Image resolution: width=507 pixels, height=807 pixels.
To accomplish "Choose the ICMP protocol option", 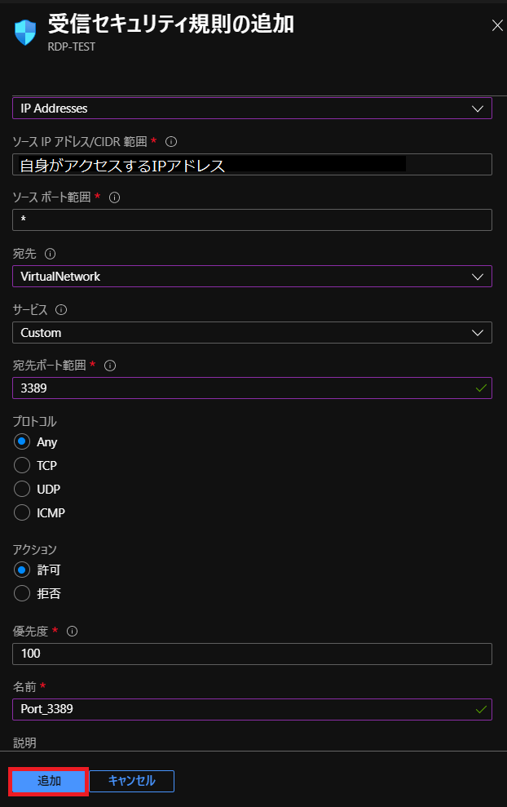I will pyautogui.click(x=21, y=512).
